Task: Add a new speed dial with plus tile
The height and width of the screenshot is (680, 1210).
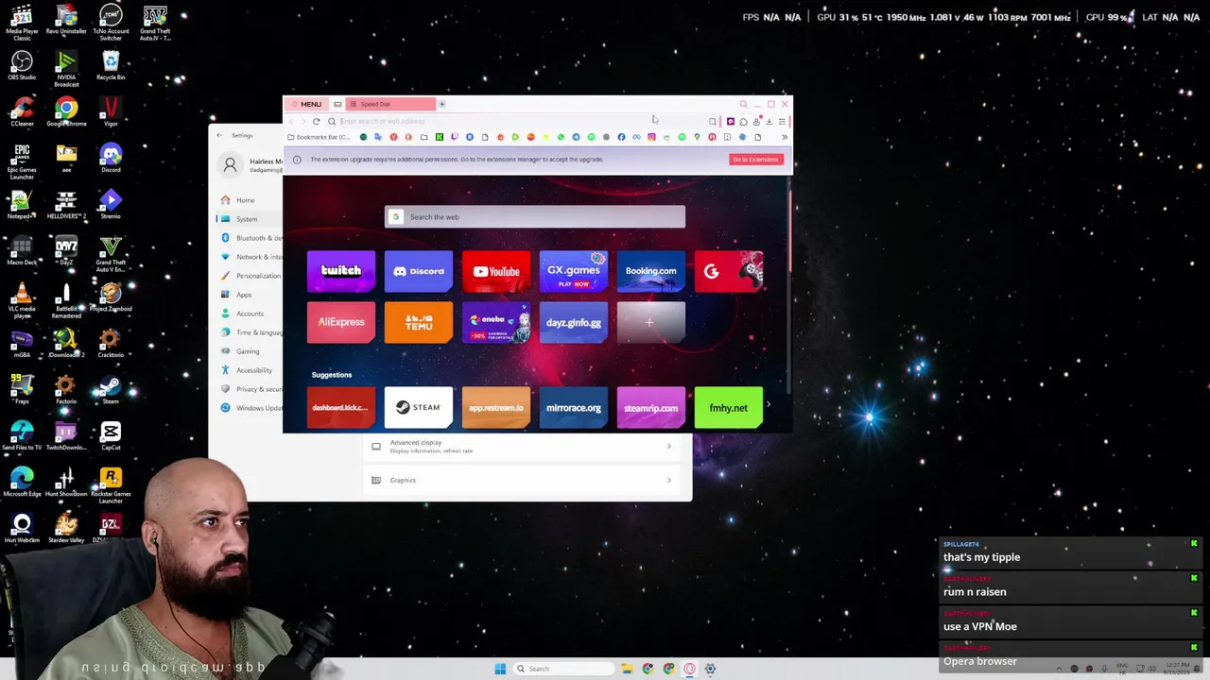Action: coord(651,322)
